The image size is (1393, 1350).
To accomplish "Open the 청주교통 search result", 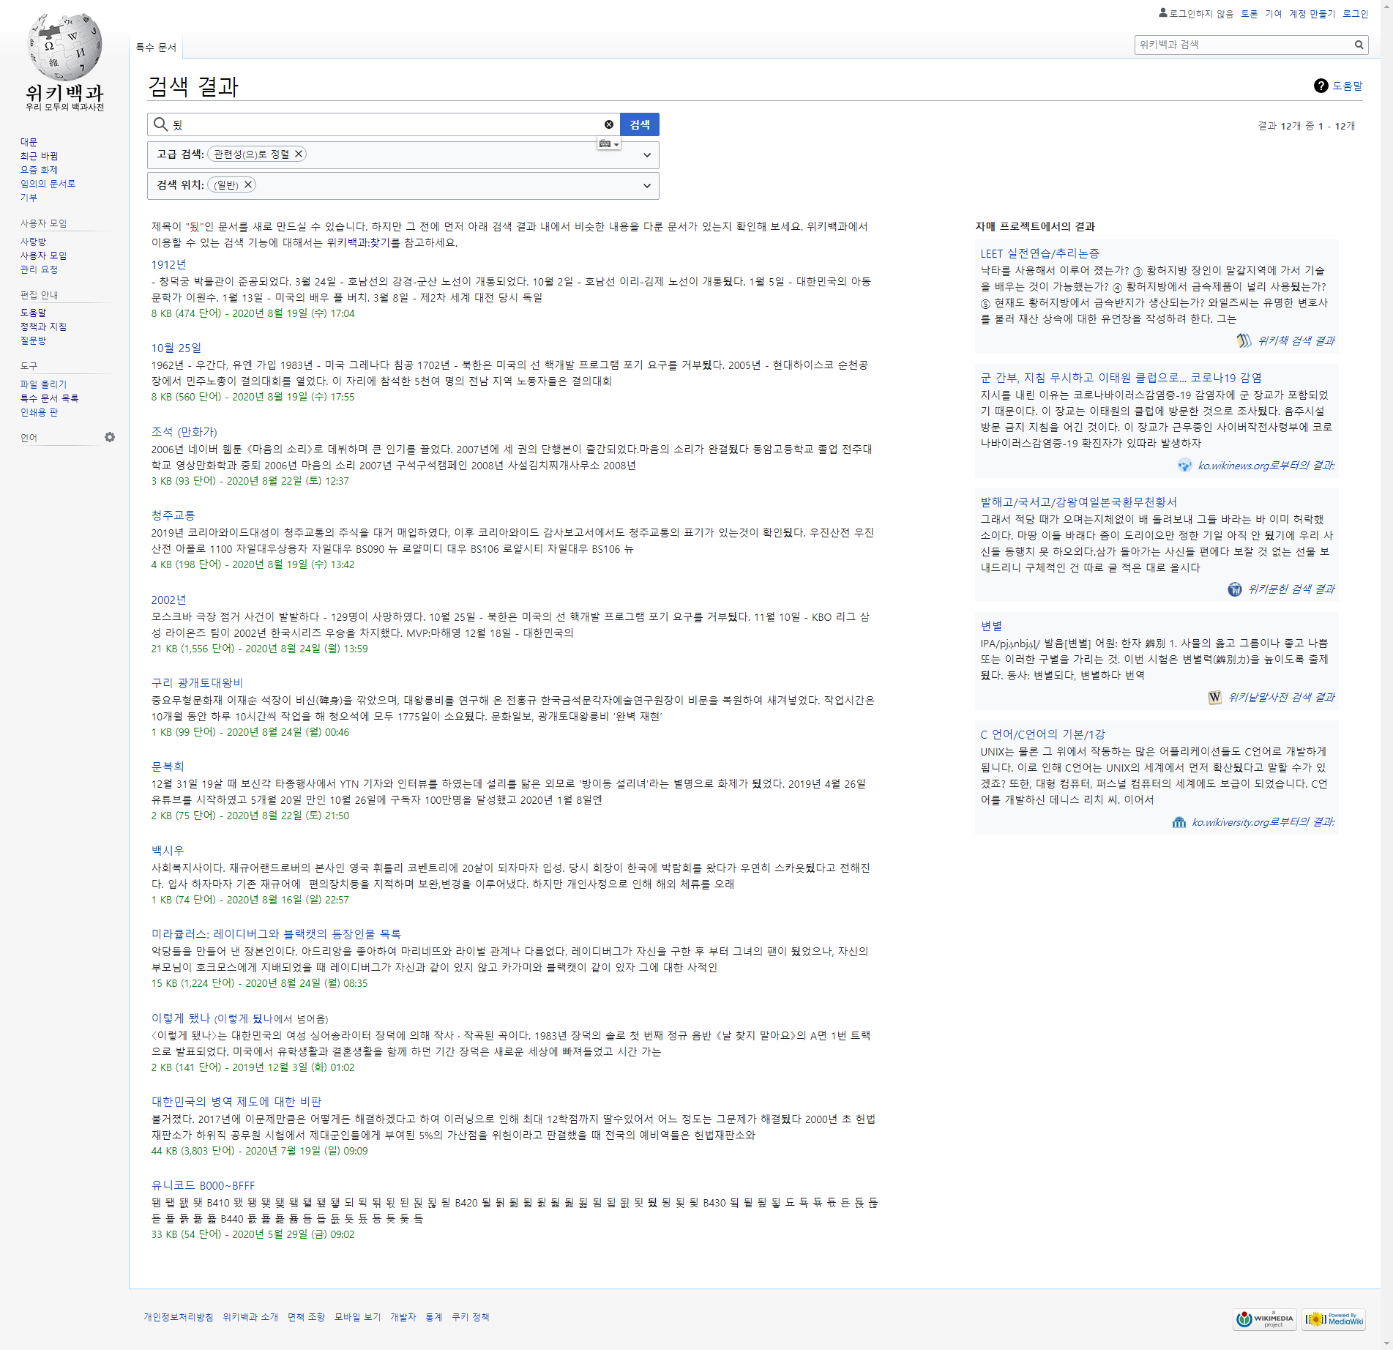I will (173, 515).
